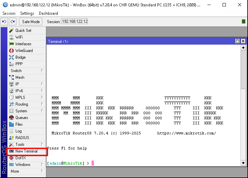This screenshot has width=248, height=178.
Task: Click the Routing icon
Action: click(x=11, y=104)
